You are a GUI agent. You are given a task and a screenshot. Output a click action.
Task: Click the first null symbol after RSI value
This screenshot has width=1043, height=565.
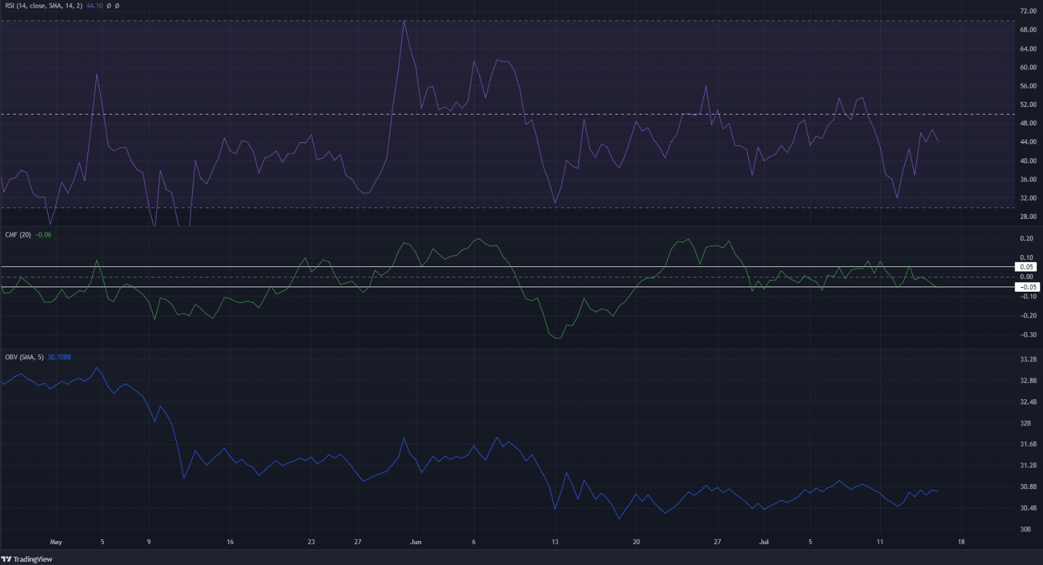pos(108,6)
